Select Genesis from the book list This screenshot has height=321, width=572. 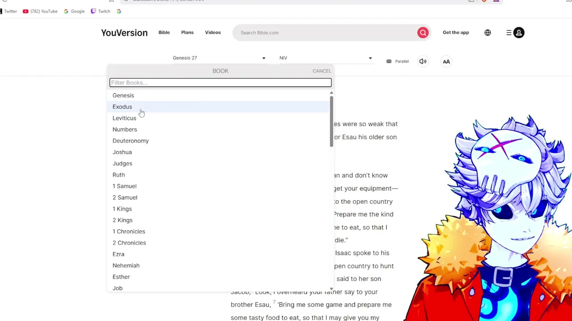point(219,95)
